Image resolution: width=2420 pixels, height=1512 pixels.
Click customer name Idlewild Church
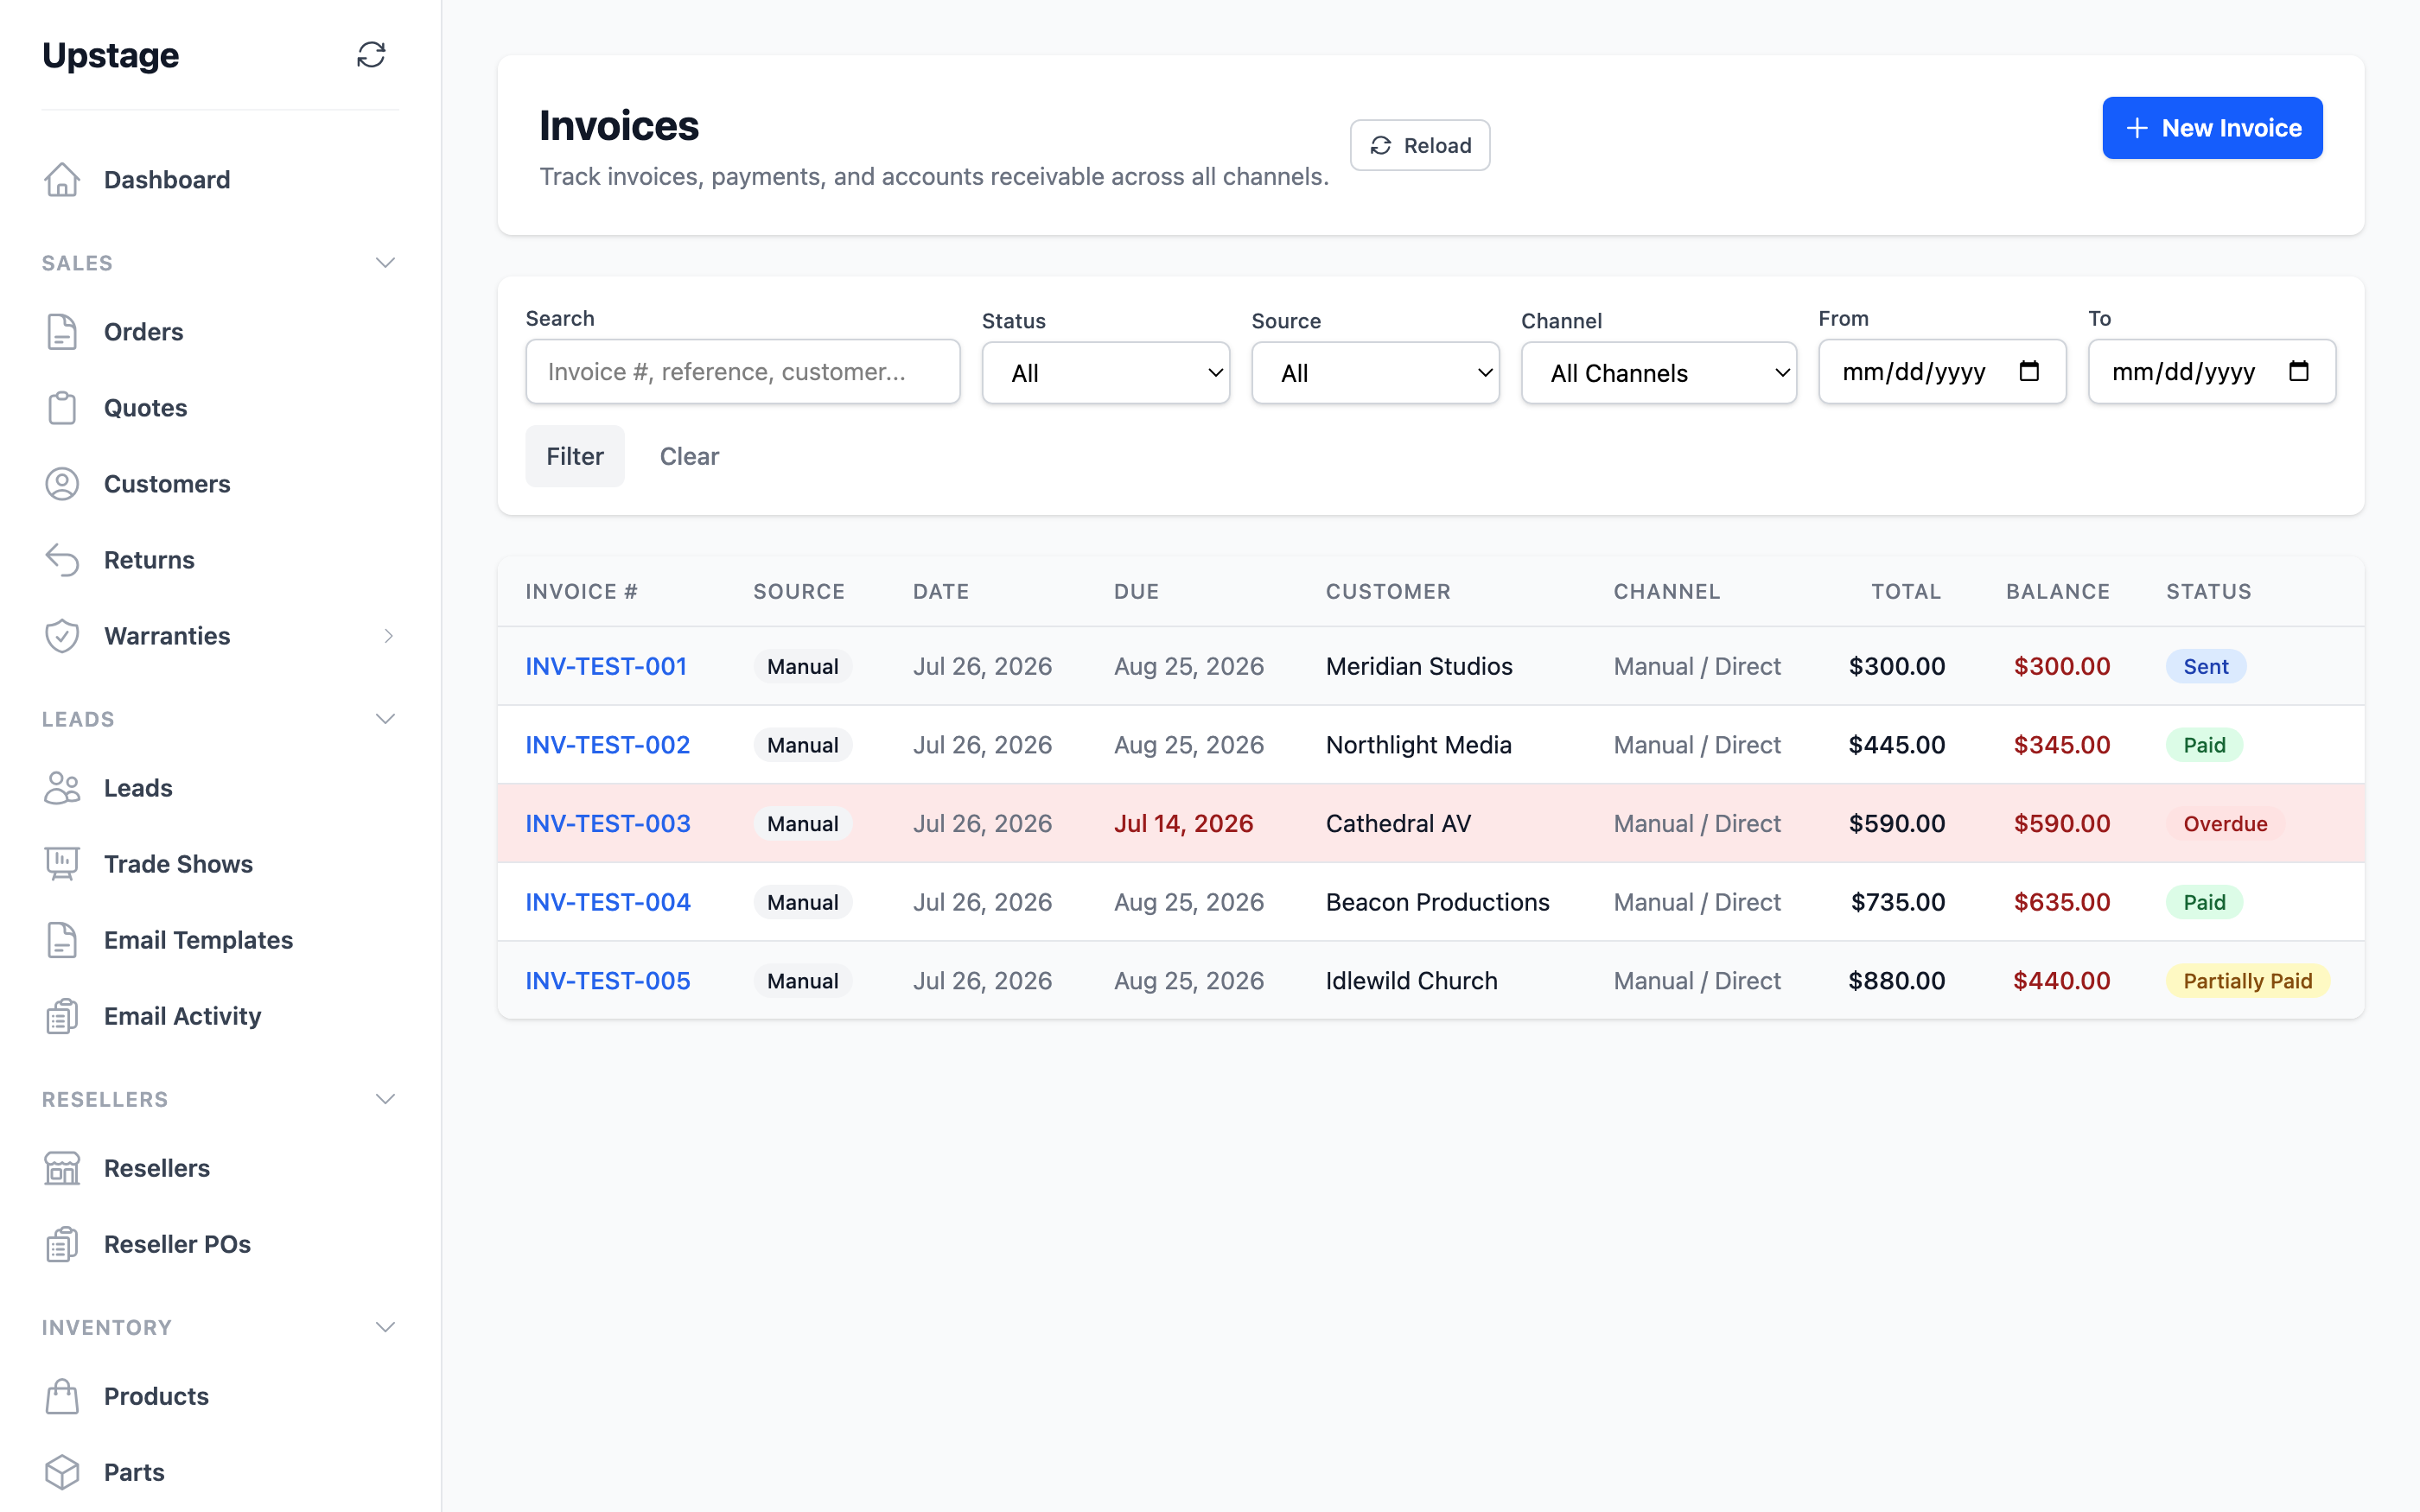1412,981
